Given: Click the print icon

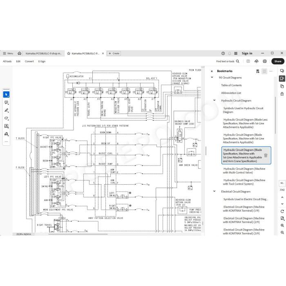Looking at the screenshot, I should [265, 61].
